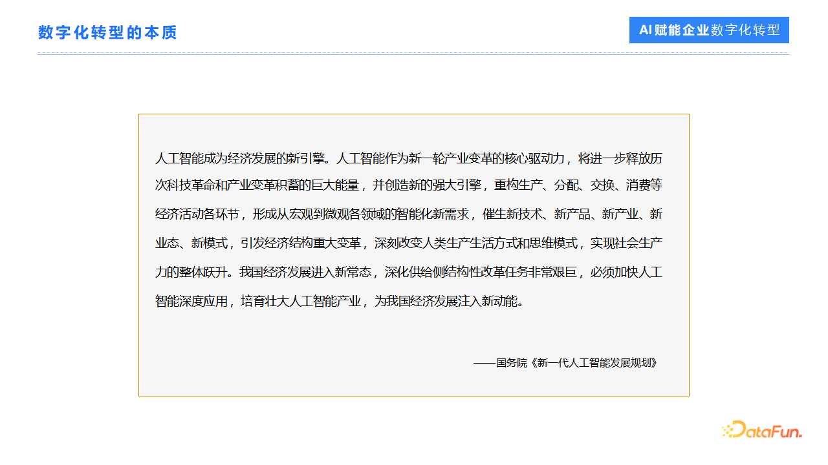Click the text line beginning 人工智能成为经济发展的新引擎
The height and width of the screenshot is (465, 828).
(x=409, y=158)
